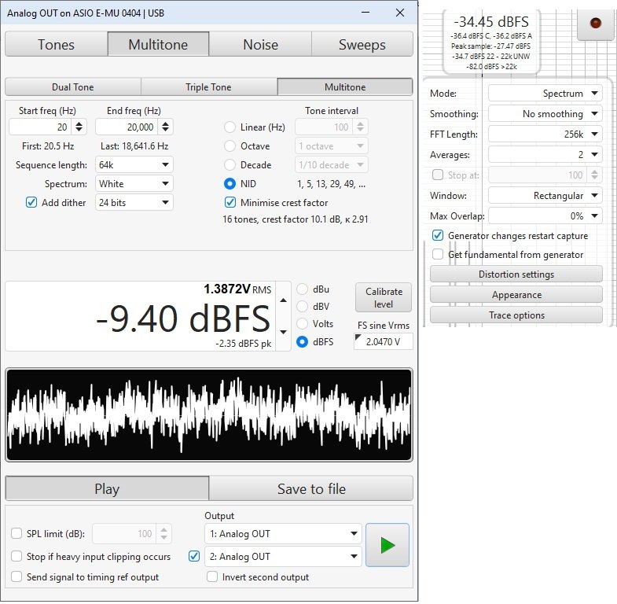The image size is (617, 604).
Task: Increase generator level with up arrow
Action: pyautogui.click(x=283, y=300)
